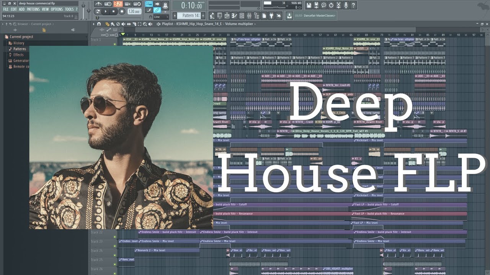The width and height of the screenshot is (490, 275).
Task: Open the Piano roll view icon
Action: coord(234,16)
